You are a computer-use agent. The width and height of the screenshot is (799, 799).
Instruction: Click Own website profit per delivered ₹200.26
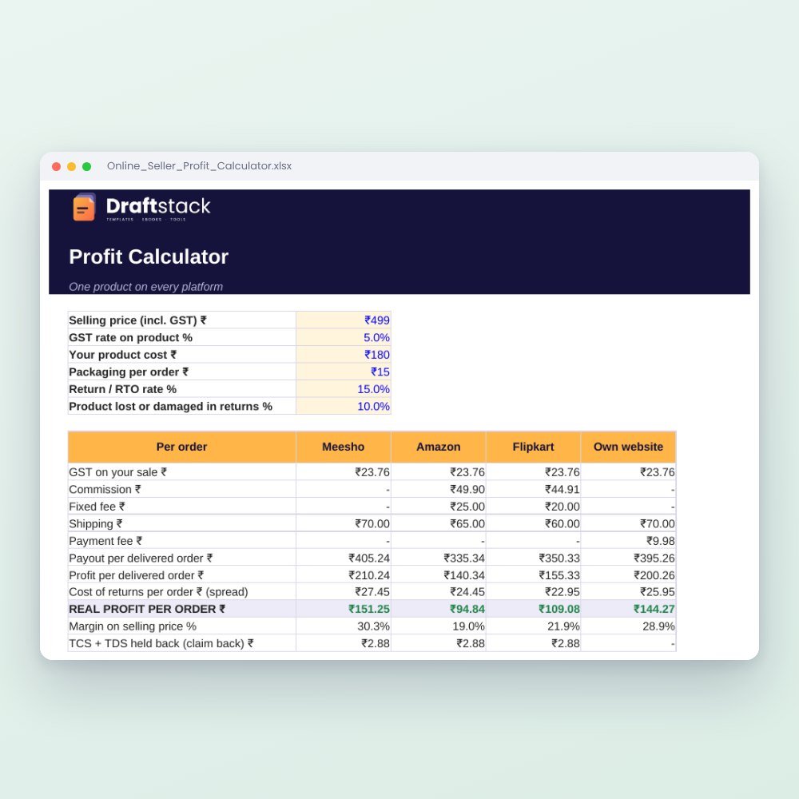click(x=628, y=575)
